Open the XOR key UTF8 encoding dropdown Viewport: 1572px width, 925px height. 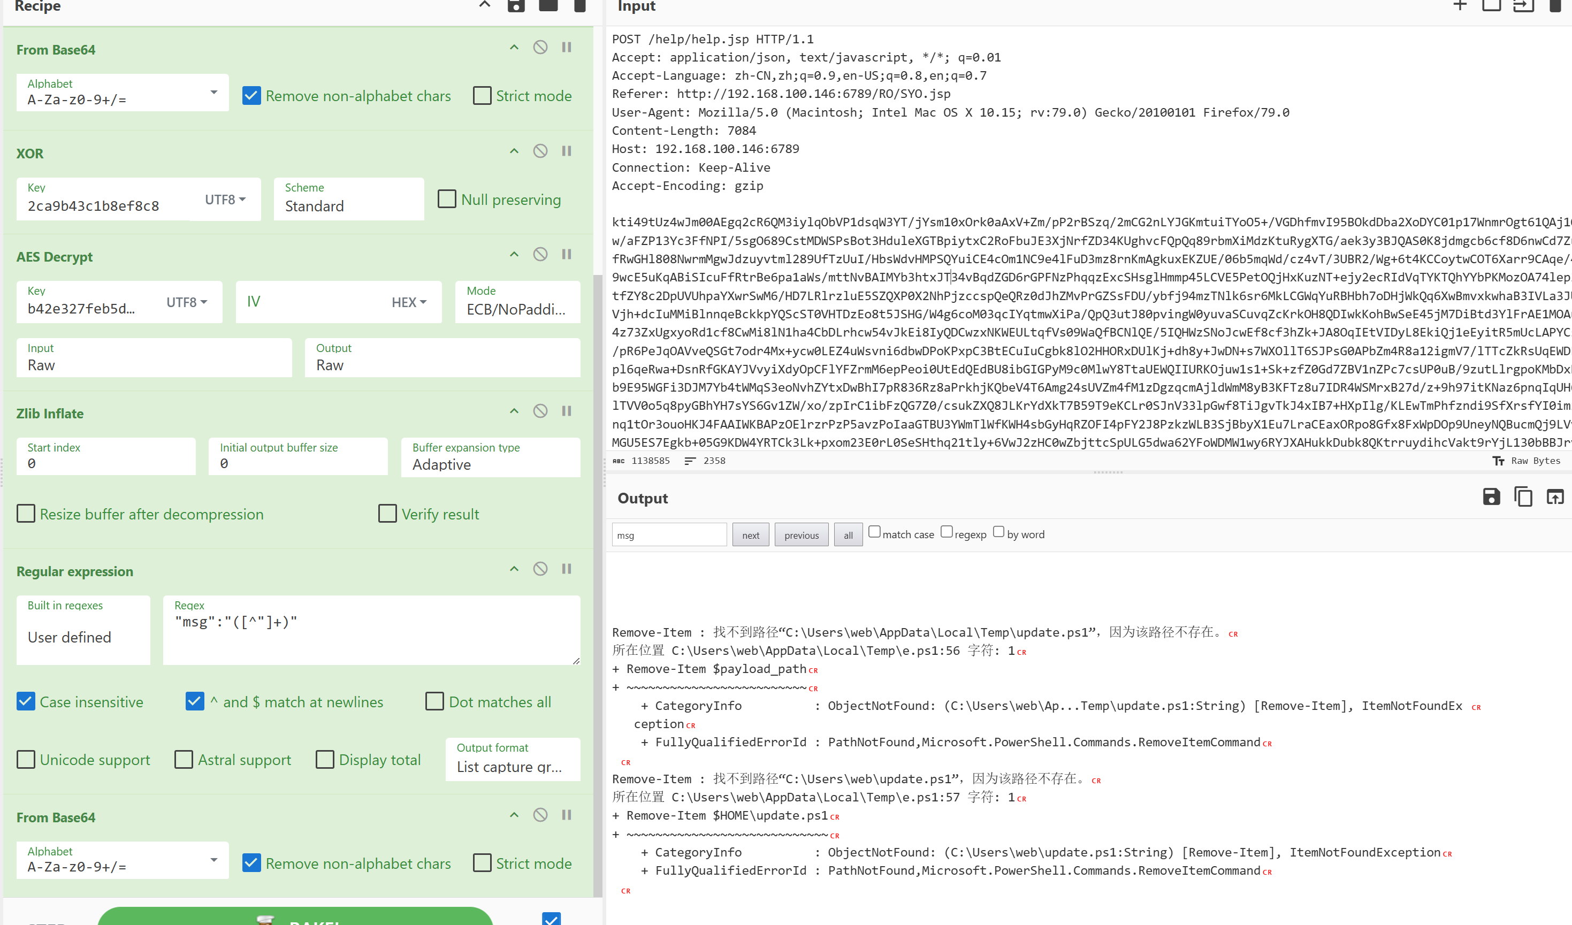pyautogui.click(x=225, y=200)
